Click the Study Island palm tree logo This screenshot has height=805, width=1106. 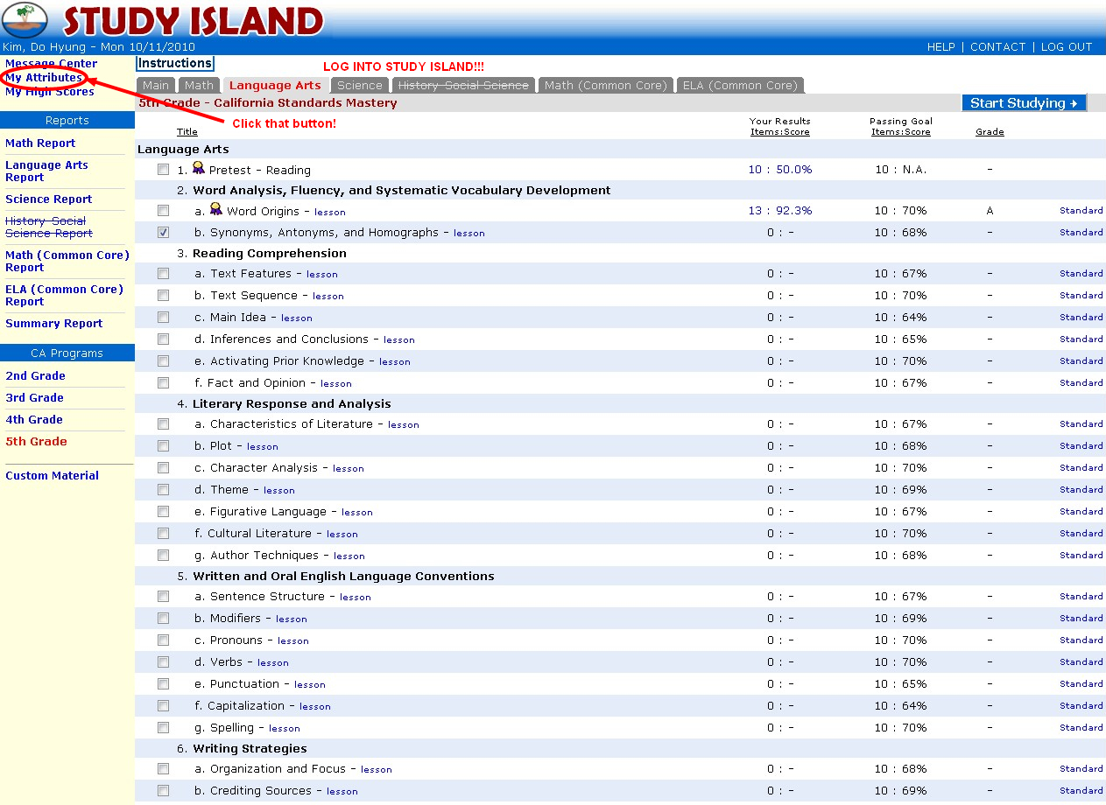click(25, 19)
